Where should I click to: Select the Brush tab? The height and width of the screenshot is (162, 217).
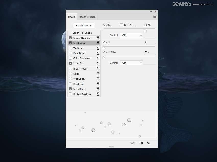point(71,17)
